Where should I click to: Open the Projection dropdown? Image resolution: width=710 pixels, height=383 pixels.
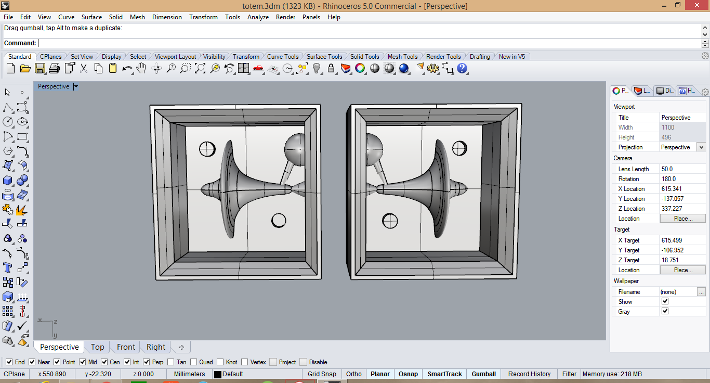(683, 147)
